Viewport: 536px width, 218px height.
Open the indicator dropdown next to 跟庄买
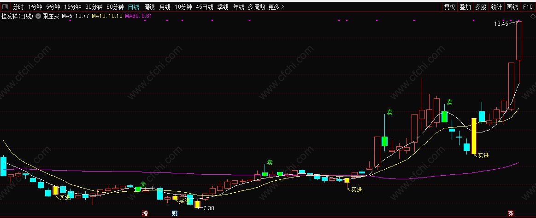click(38, 16)
